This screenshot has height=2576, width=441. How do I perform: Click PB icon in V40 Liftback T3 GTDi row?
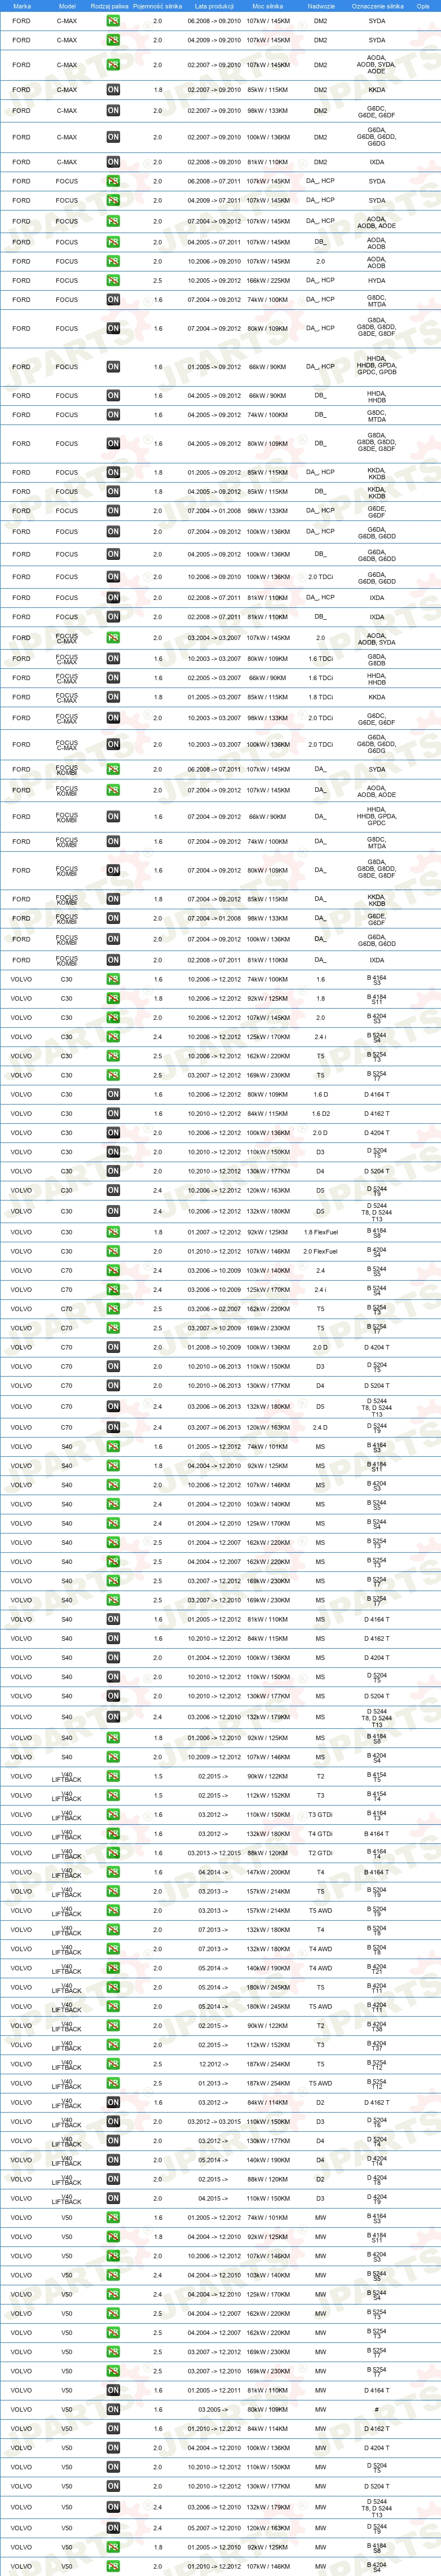(x=113, y=1815)
